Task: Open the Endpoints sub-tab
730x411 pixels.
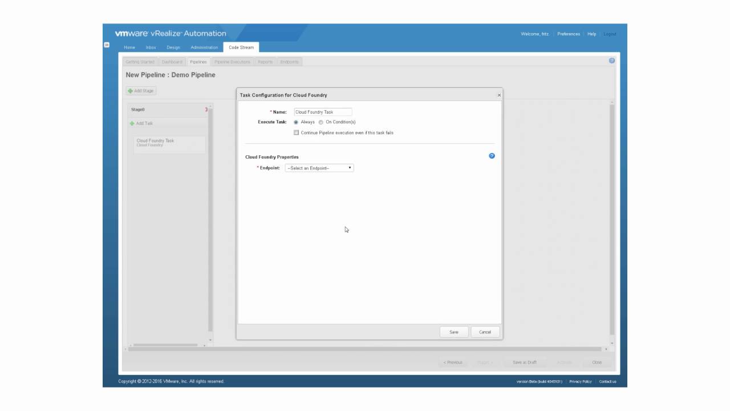Action: coord(289,62)
